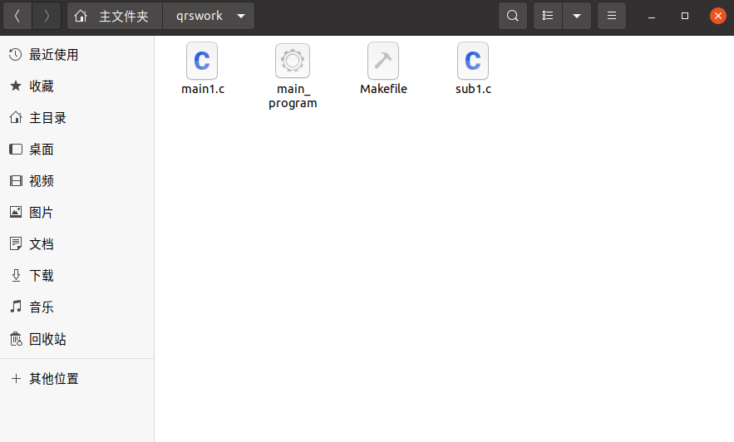Switch to list view toggle
The height and width of the screenshot is (442, 734).
(548, 16)
